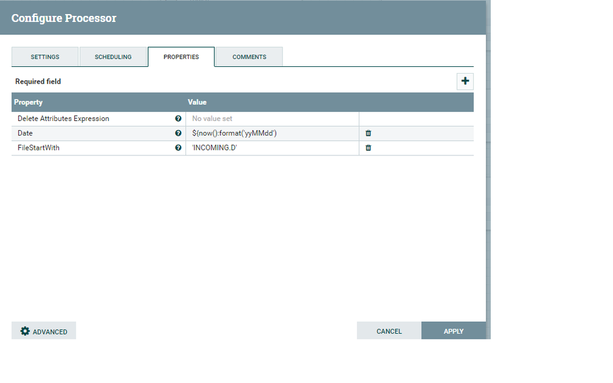
Task: Select the Date property name
Action: point(25,133)
